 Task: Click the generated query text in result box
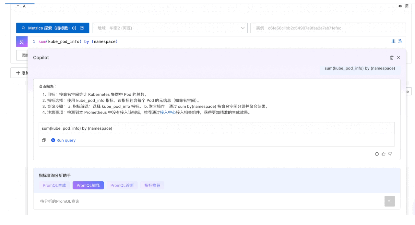tap(77, 128)
